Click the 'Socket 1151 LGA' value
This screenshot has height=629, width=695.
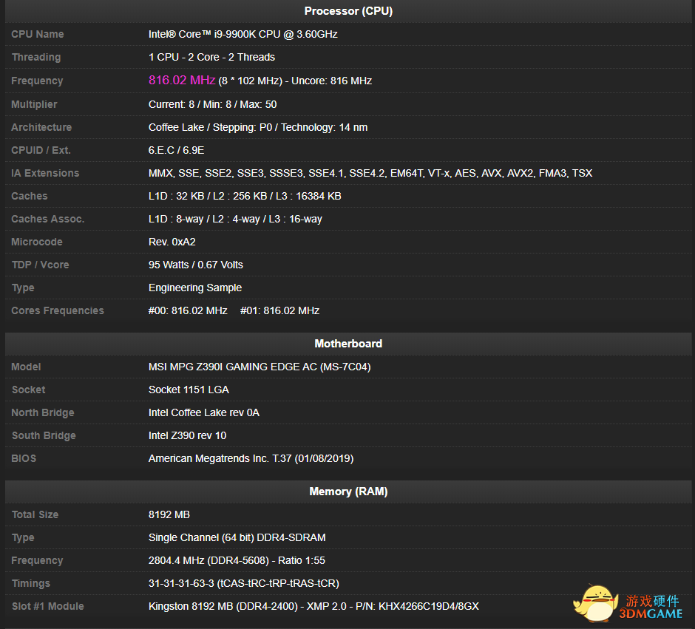tap(189, 390)
